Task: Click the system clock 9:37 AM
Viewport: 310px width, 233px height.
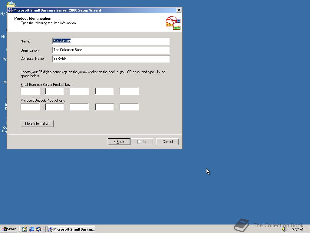Action: pyautogui.click(x=298, y=229)
